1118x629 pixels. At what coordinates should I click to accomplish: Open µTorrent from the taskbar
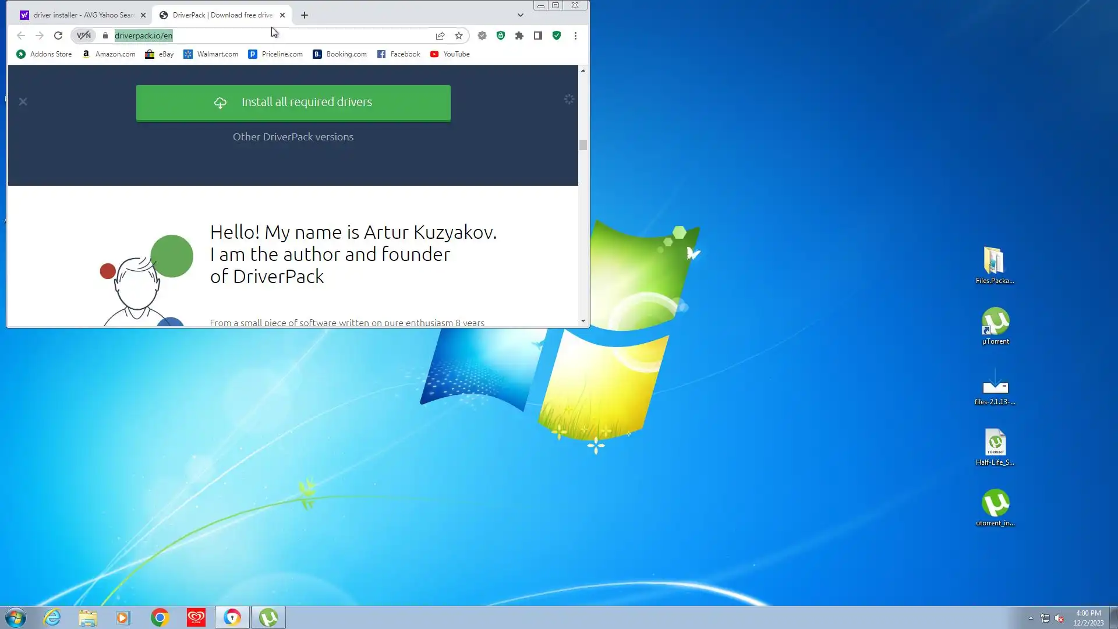click(268, 617)
